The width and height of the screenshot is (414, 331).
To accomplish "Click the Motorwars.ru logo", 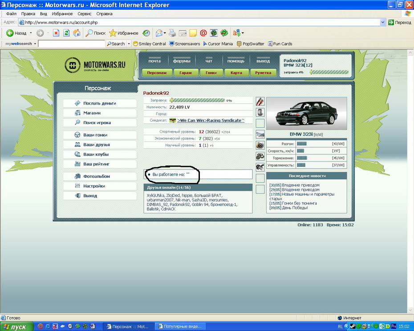I will click(x=95, y=65).
